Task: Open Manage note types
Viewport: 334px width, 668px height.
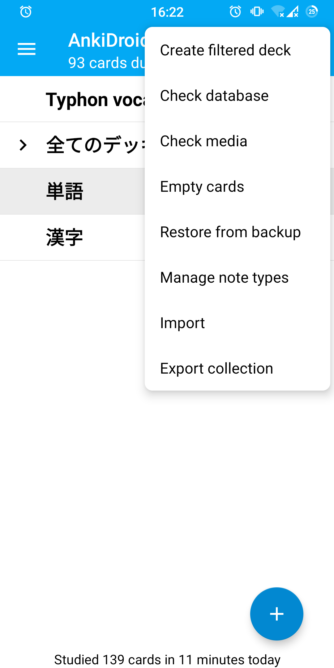Action: pos(237,277)
